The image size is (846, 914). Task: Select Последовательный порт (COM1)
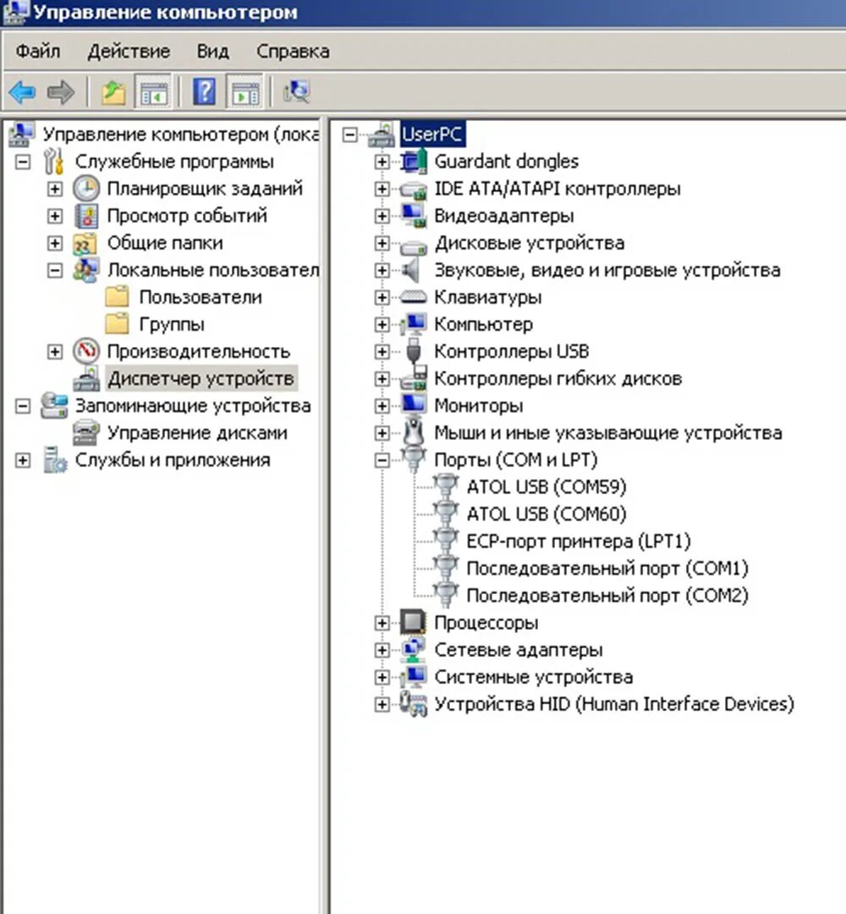point(607,569)
